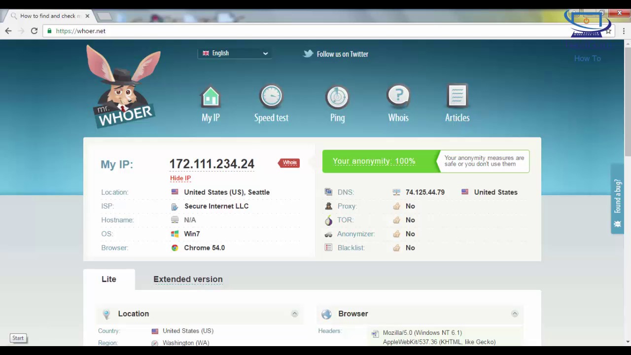The height and width of the screenshot is (355, 631).
Task: Click the US flag beside DNS United States
Action: coord(465,192)
